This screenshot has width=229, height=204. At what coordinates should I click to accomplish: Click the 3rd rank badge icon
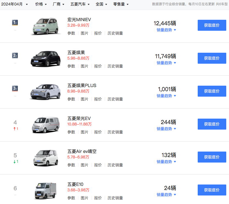(x=15, y=88)
